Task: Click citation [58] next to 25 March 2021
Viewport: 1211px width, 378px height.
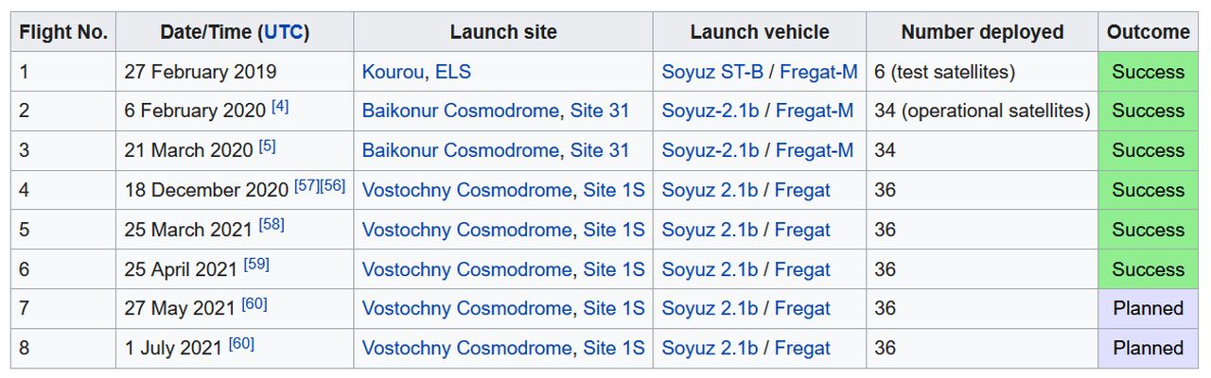Action: tap(272, 225)
